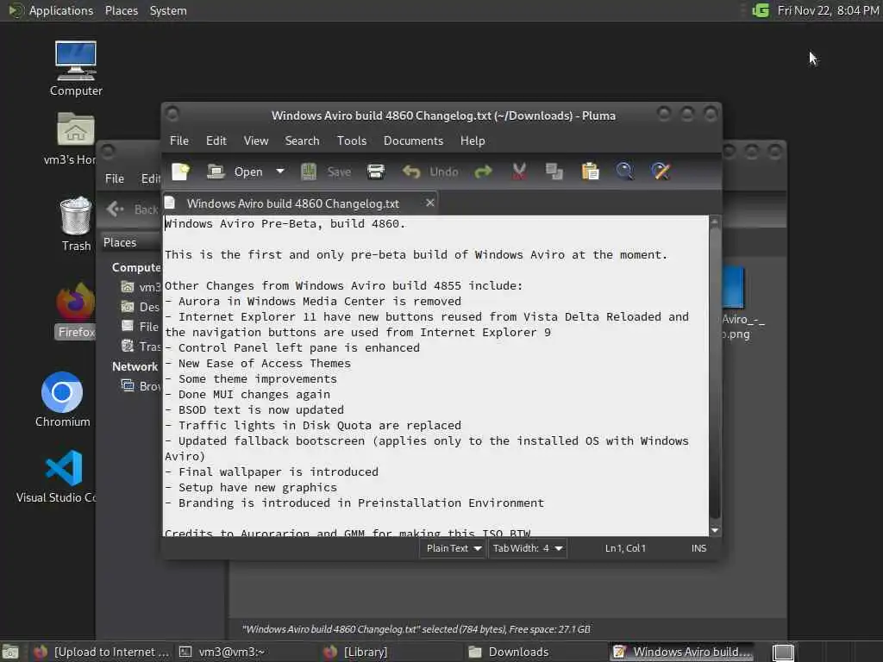The width and height of the screenshot is (883, 662).
Task: Click the Pluma vertical scrollbar
Action: pos(715,372)
